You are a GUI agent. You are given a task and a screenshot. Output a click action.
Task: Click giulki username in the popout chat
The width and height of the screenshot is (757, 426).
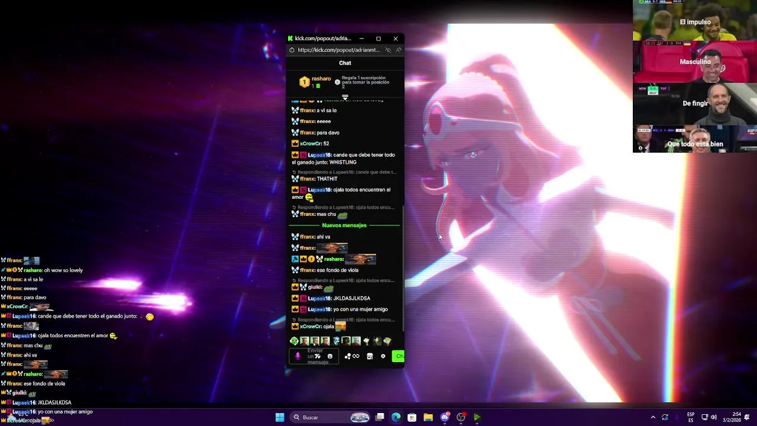(x=315, y=288)
